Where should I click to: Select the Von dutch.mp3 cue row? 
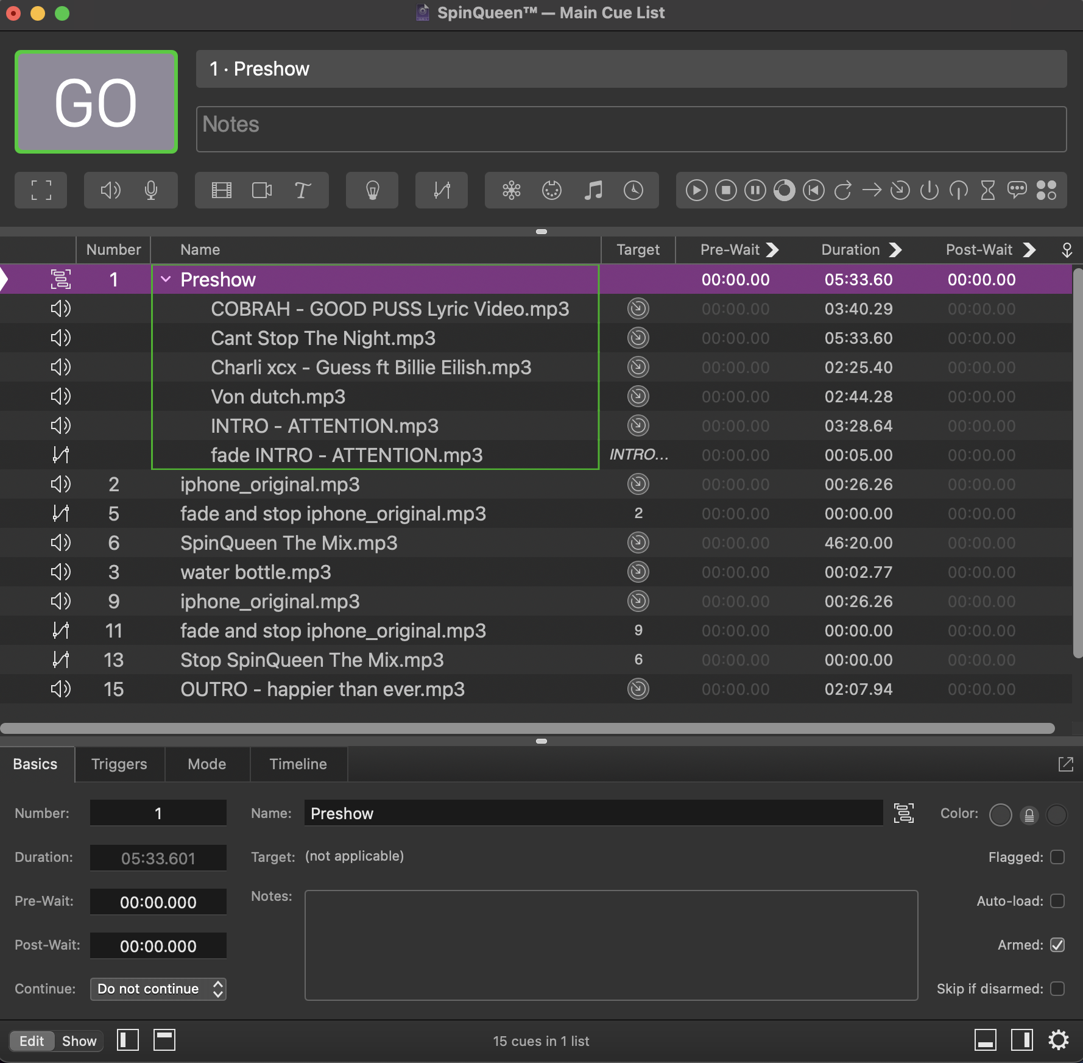[x=536, y=396]
